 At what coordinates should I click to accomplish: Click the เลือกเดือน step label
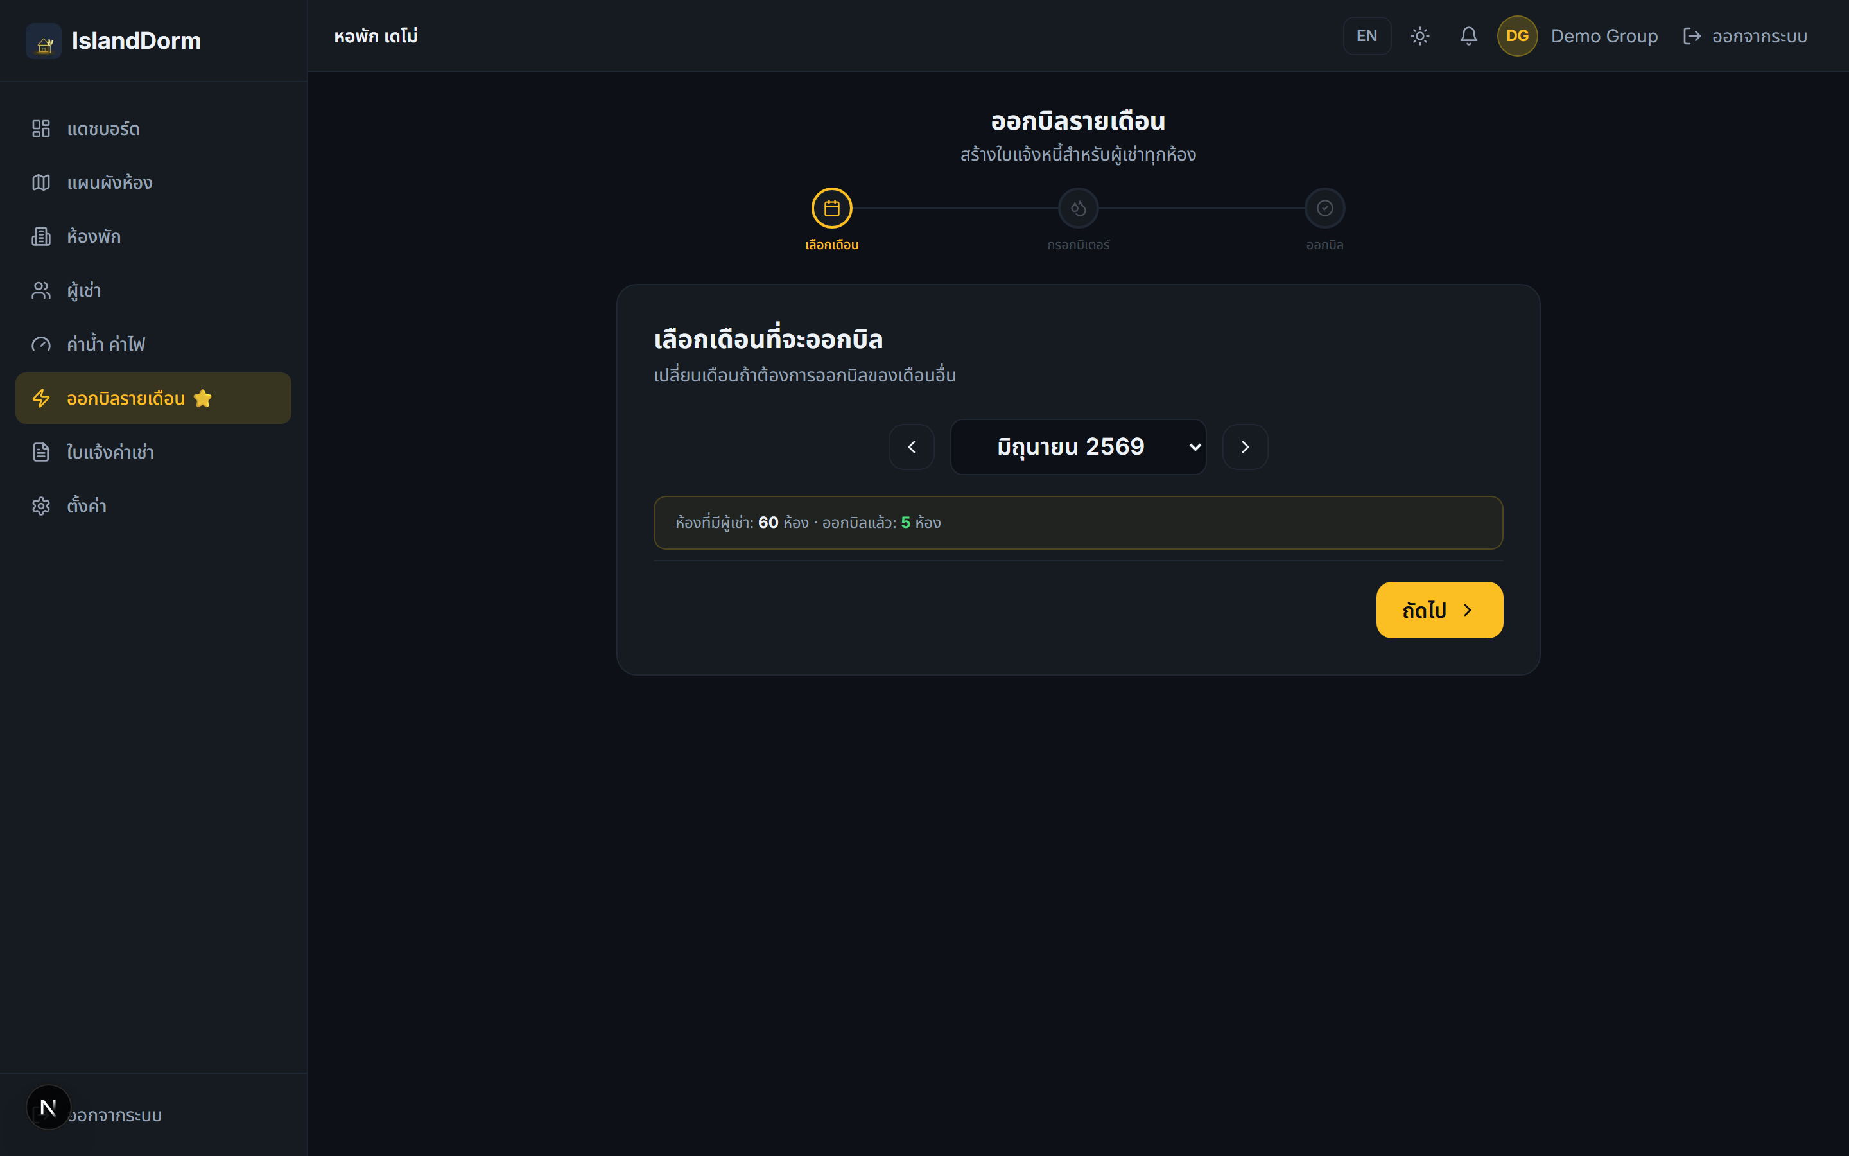click(x=832, y=245)
